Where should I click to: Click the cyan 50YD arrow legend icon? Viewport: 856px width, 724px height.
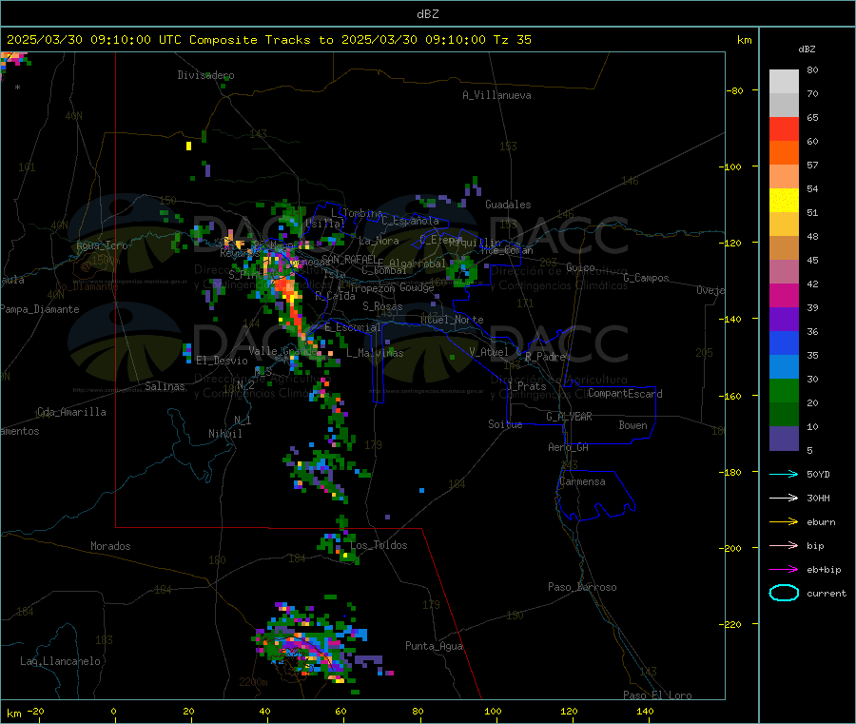point(784,474)
